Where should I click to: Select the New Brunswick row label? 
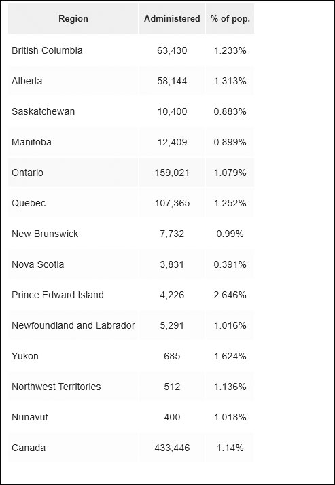[45, 234]
